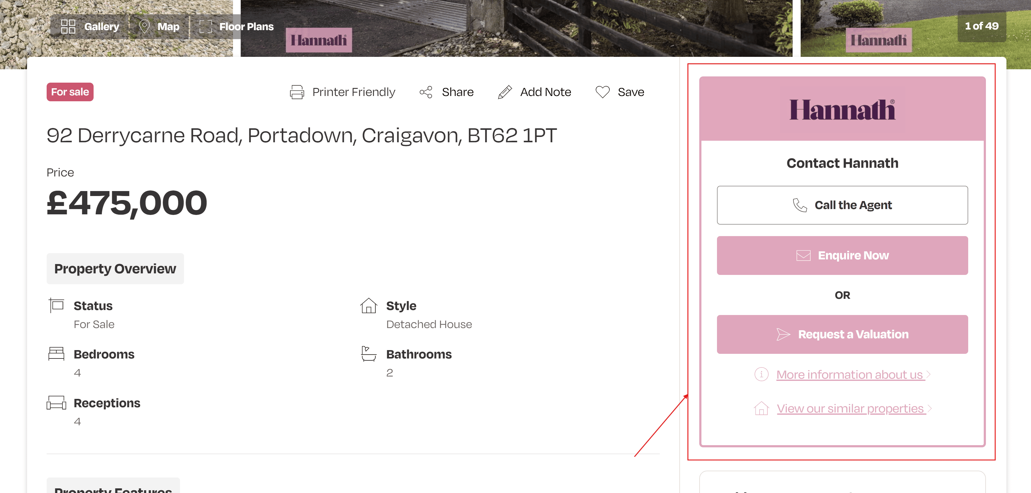Open Printer Friendly version
1031x493 pixels.
[343, 92]
